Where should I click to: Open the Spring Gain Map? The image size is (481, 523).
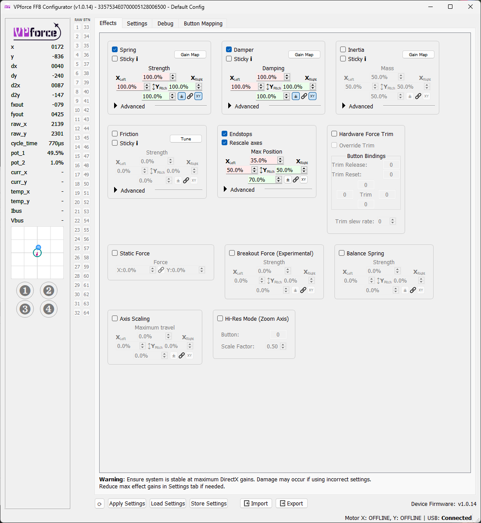point(190,54)
